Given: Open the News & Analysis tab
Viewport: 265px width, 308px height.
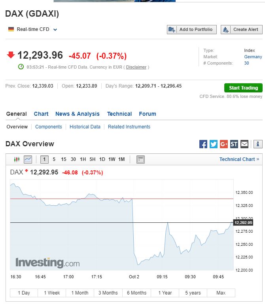Looking at the screenshot, I should 78,114.
